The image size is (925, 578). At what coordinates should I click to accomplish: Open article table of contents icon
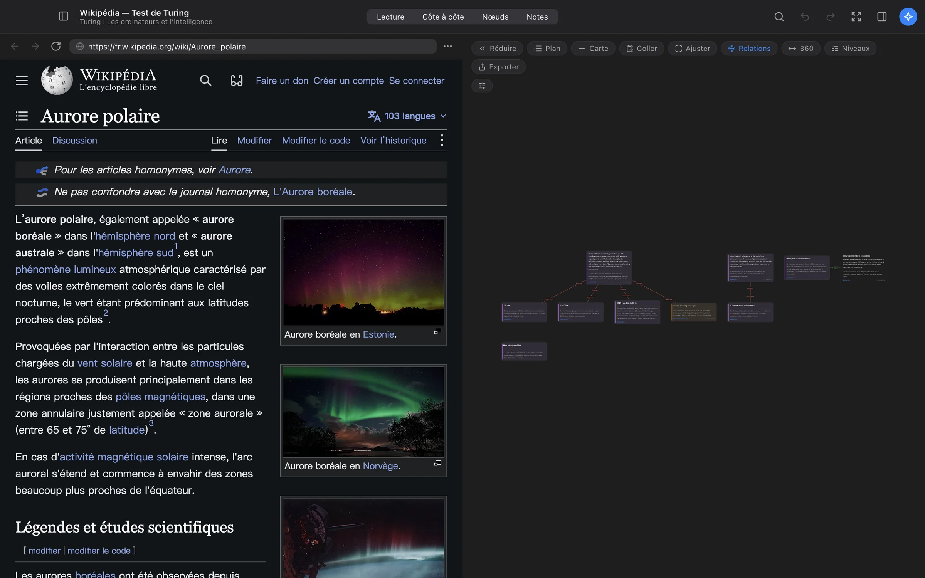click(22, 116)
